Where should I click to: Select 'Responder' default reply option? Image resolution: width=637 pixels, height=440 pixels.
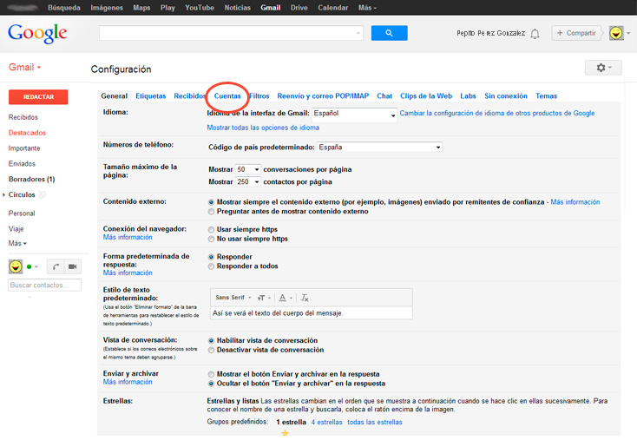211,257
